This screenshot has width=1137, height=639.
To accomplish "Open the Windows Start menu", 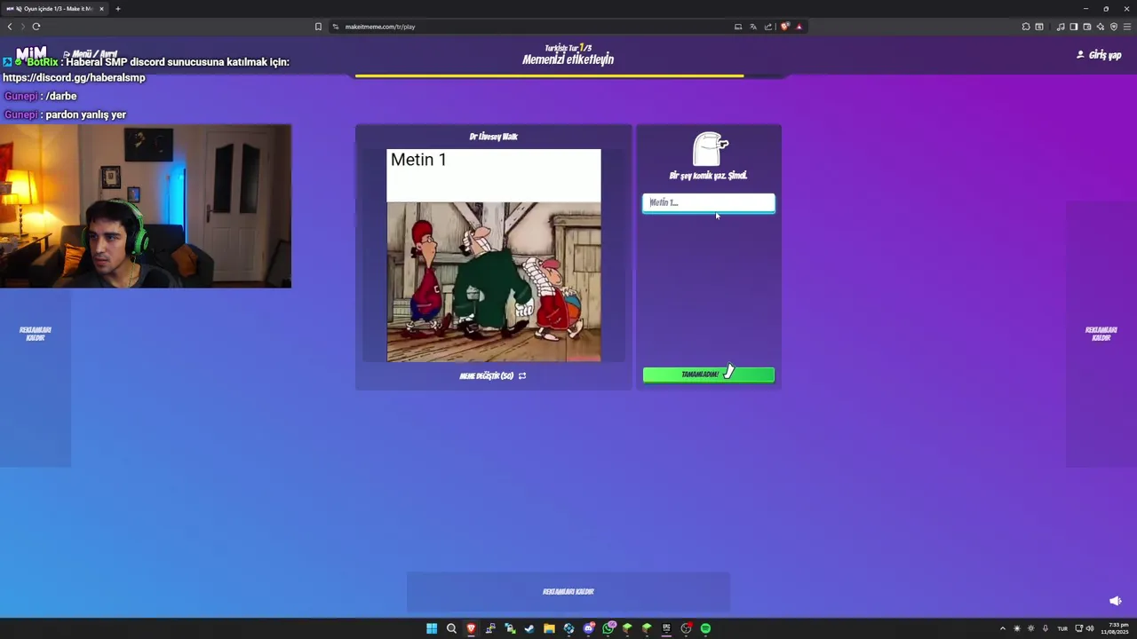I will point(432,628).
